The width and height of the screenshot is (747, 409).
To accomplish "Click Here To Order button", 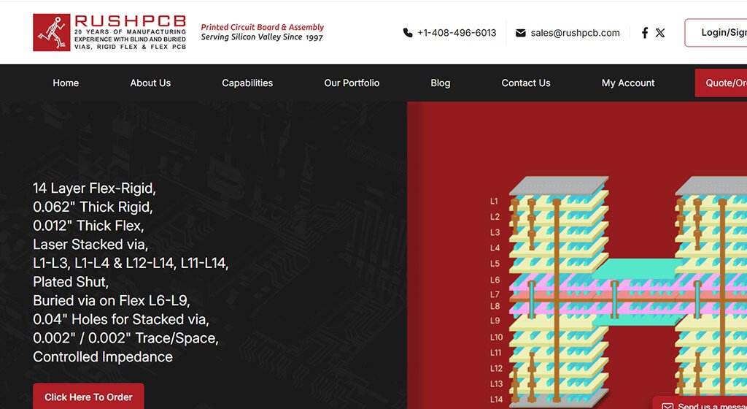I will 88,397.
